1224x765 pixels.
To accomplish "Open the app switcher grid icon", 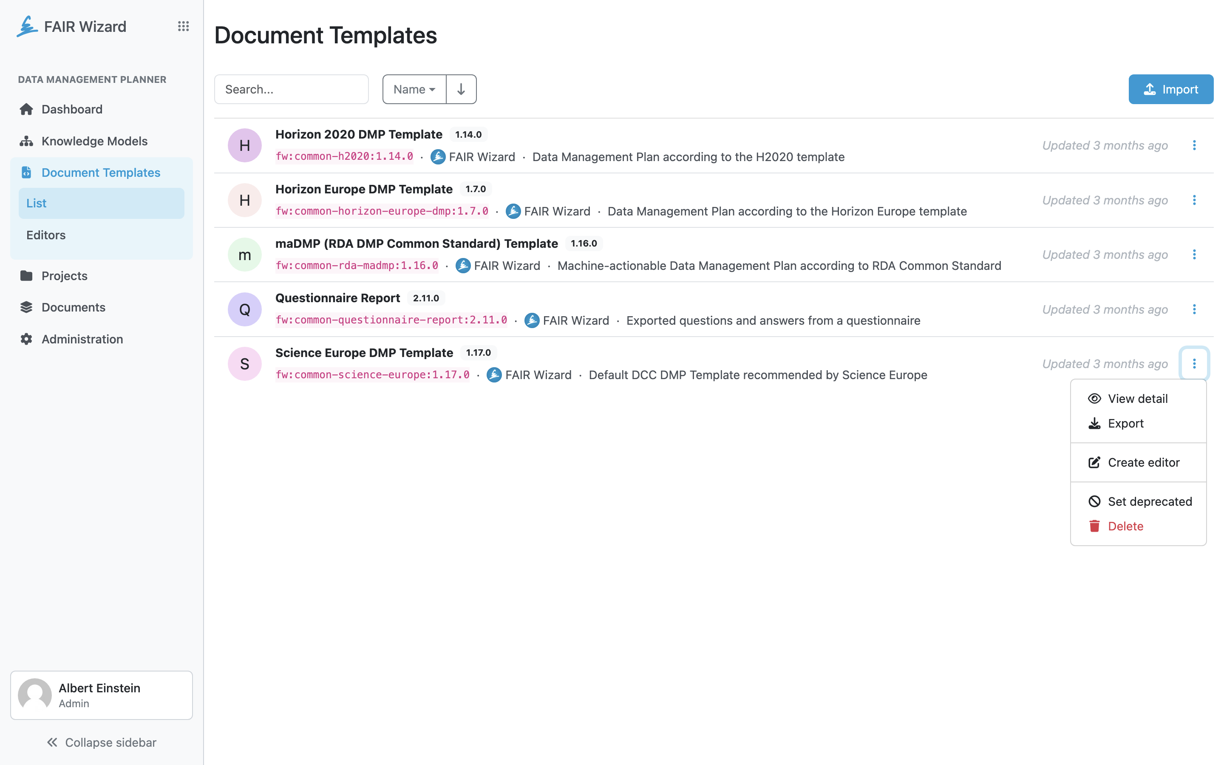I will 184,26.
